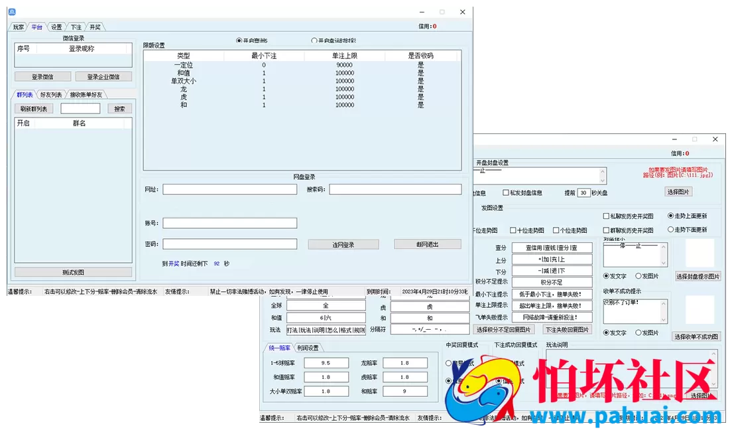Switch to the 玩家 tab
732x434 pixels.
tap(18, 27)
